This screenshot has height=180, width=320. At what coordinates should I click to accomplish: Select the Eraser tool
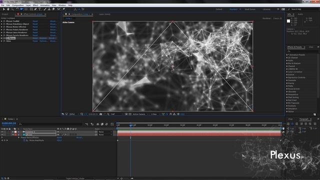click(53, 9)
